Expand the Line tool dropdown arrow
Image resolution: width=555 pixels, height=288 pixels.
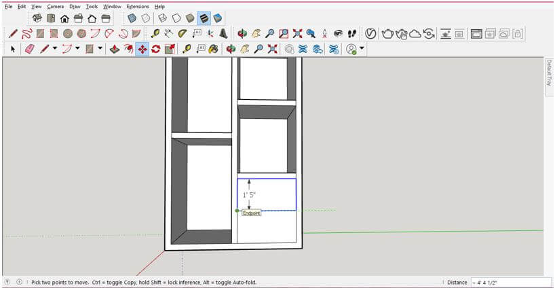pos(55,48)
